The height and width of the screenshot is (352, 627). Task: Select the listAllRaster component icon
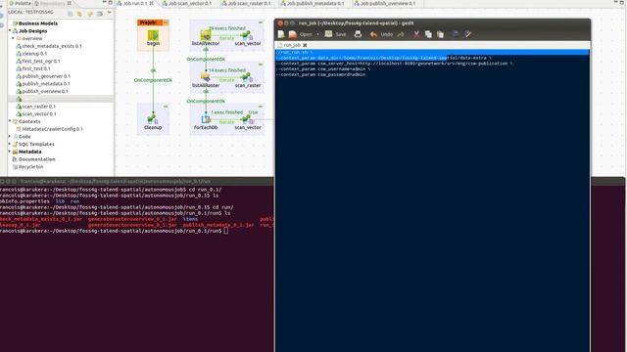[206, 76]
